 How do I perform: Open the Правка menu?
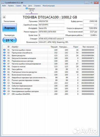tap(11, 6)
